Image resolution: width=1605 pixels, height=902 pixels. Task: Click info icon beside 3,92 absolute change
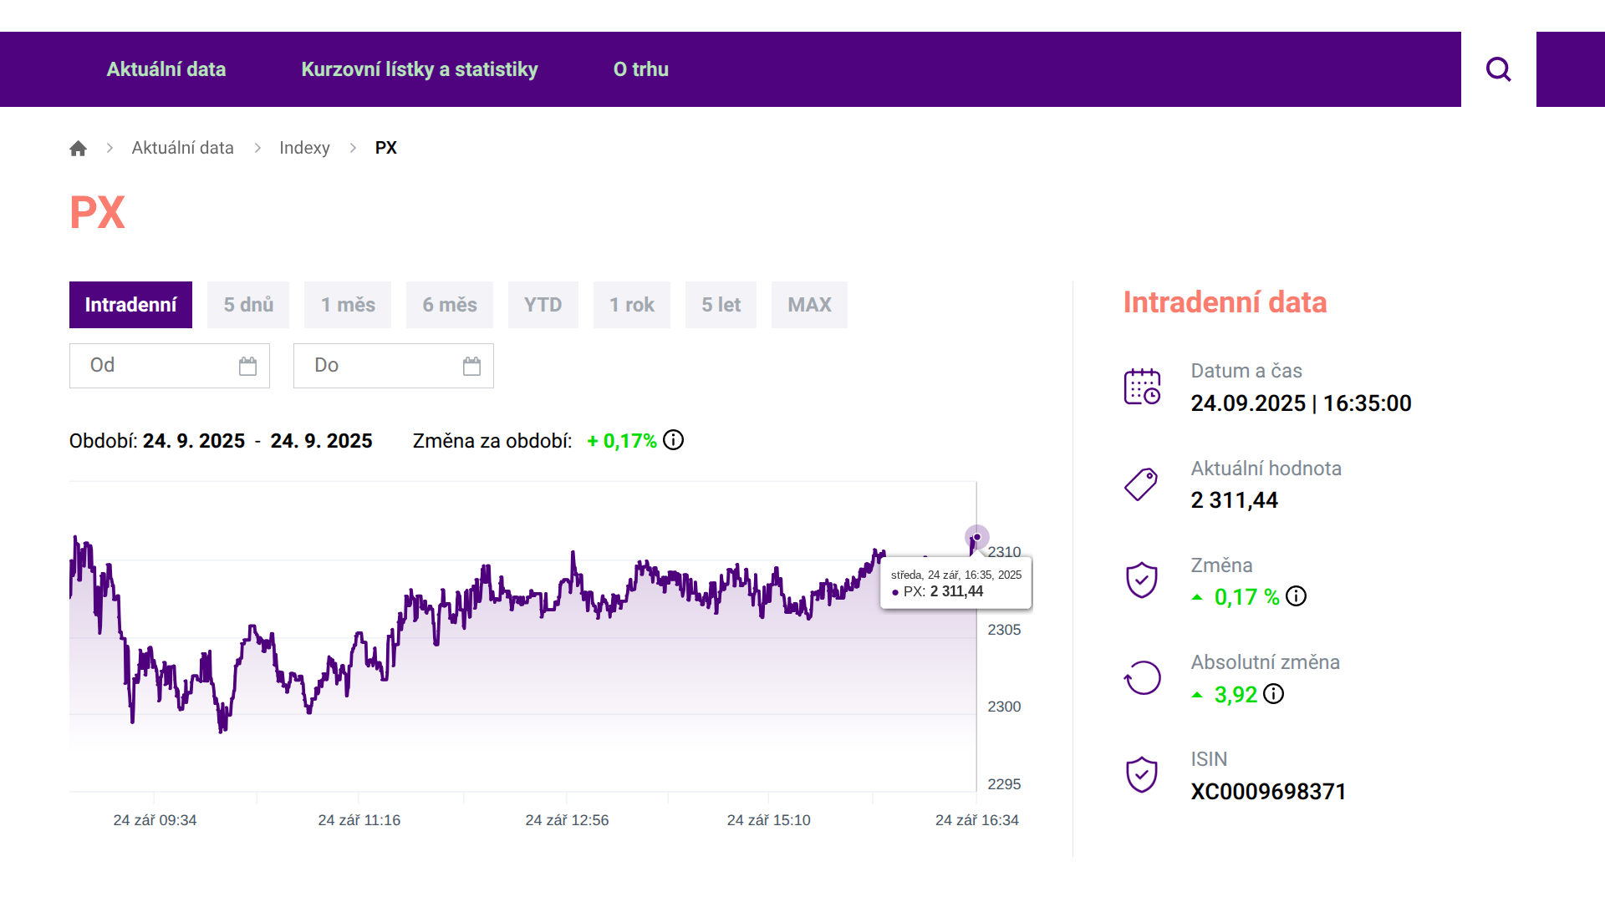coord(1273,694)
